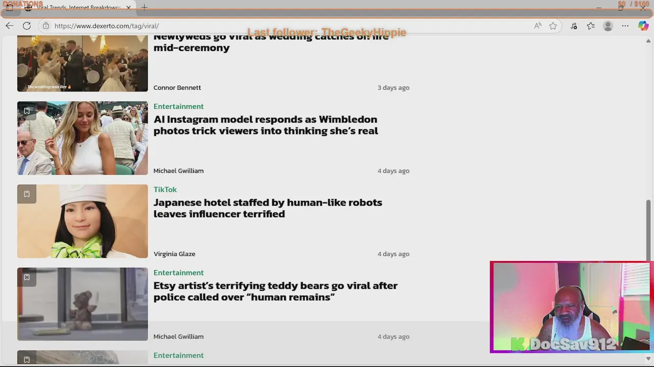Open Wimbledon blonde woman thumbnail
Image resolution: width=654 pixels, height=367 pixels.
[x=82, y=138]
